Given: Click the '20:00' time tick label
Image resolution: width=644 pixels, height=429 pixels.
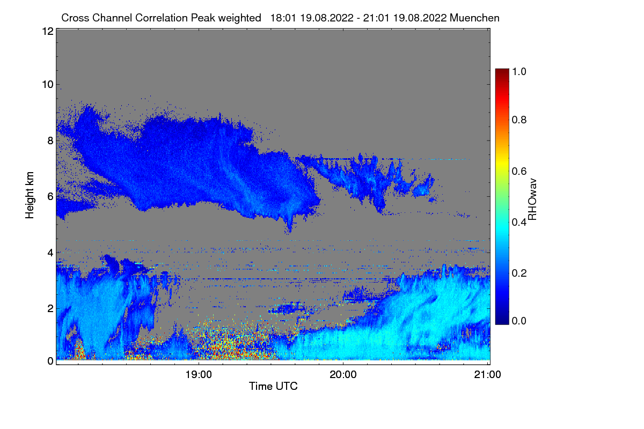Looking at the screenshot, I should click(x=343, y=374).
